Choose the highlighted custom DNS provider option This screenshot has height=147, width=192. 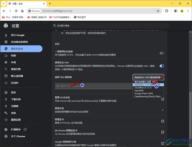[148, 85]
